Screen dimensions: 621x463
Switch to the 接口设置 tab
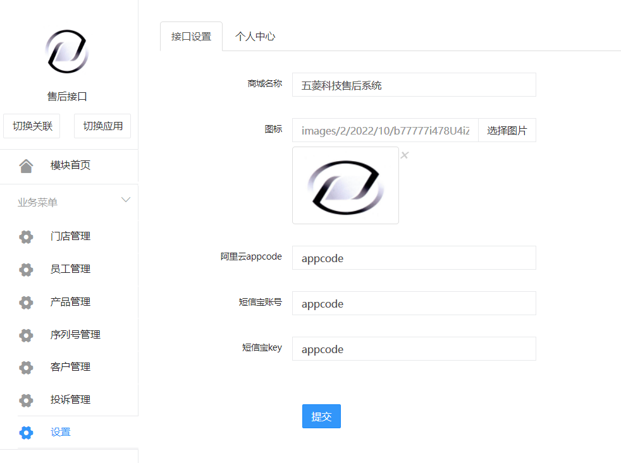coord(191,37)
